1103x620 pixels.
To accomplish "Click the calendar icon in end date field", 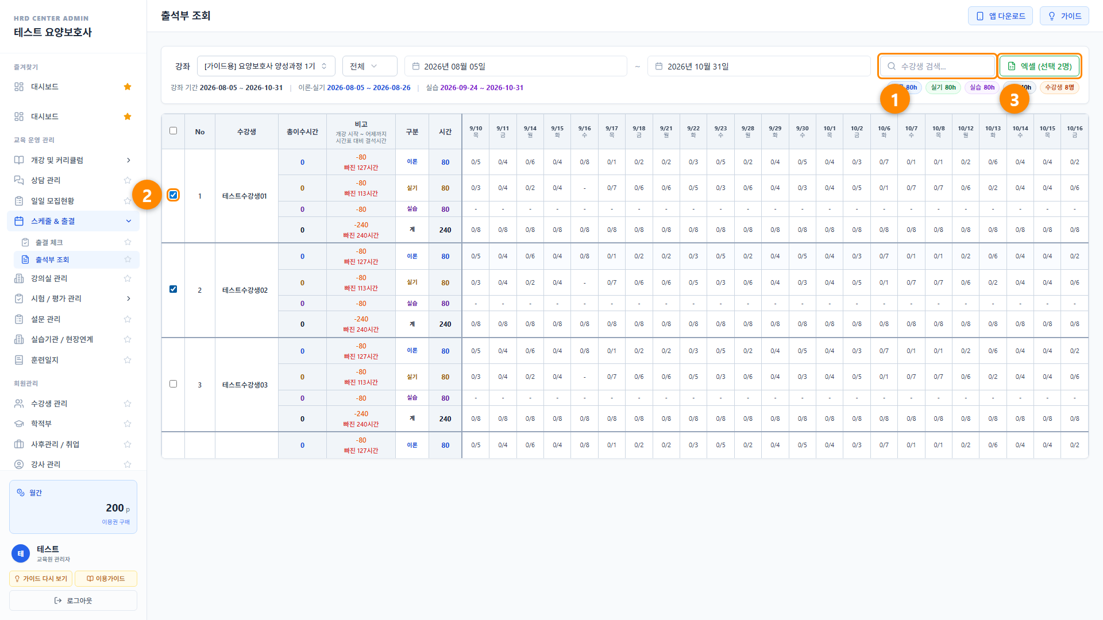I will 659,67.
